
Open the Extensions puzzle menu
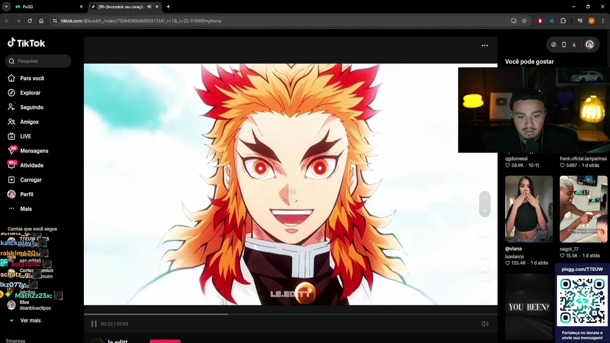(563, 21)
